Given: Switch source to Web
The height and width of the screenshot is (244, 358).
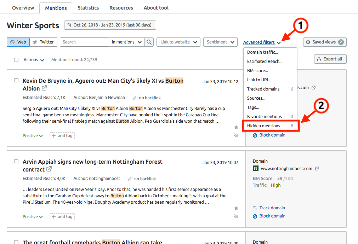Looking at the screenshot, I should click(18, 42).
